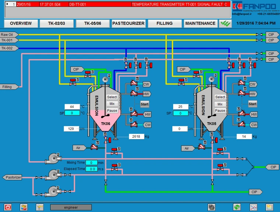The image size is (280, 212).
Task: Expand alarm line arrow in alarm banner
Action: [x=7, y=4]
